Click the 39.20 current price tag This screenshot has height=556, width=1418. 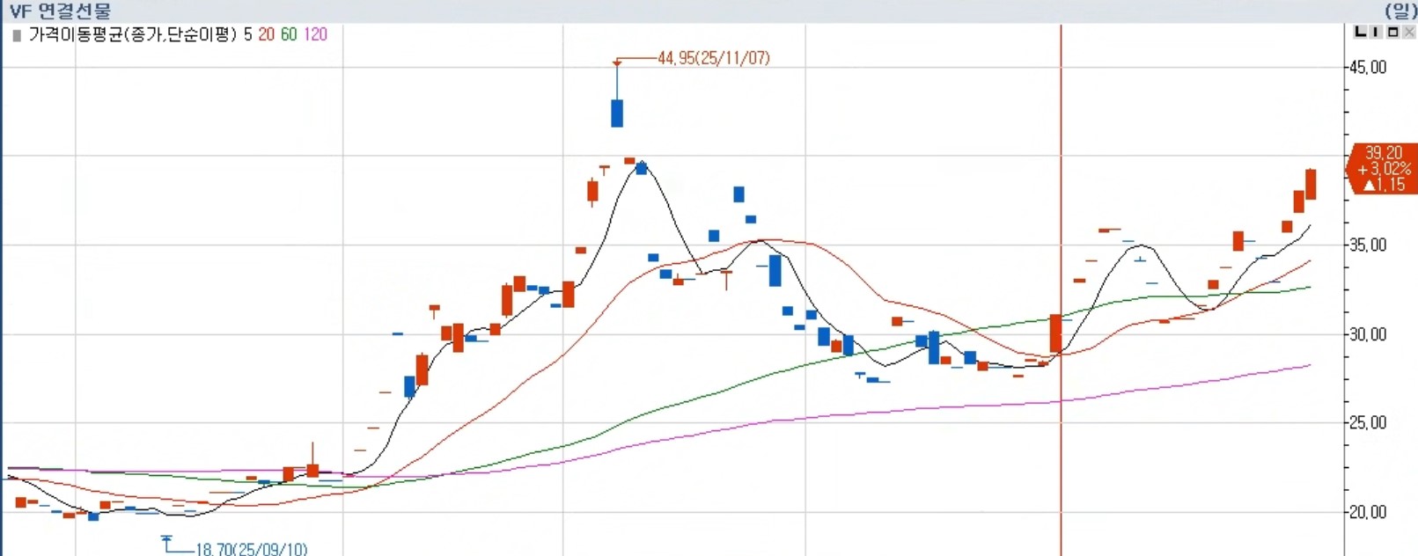click(1384, 168)
